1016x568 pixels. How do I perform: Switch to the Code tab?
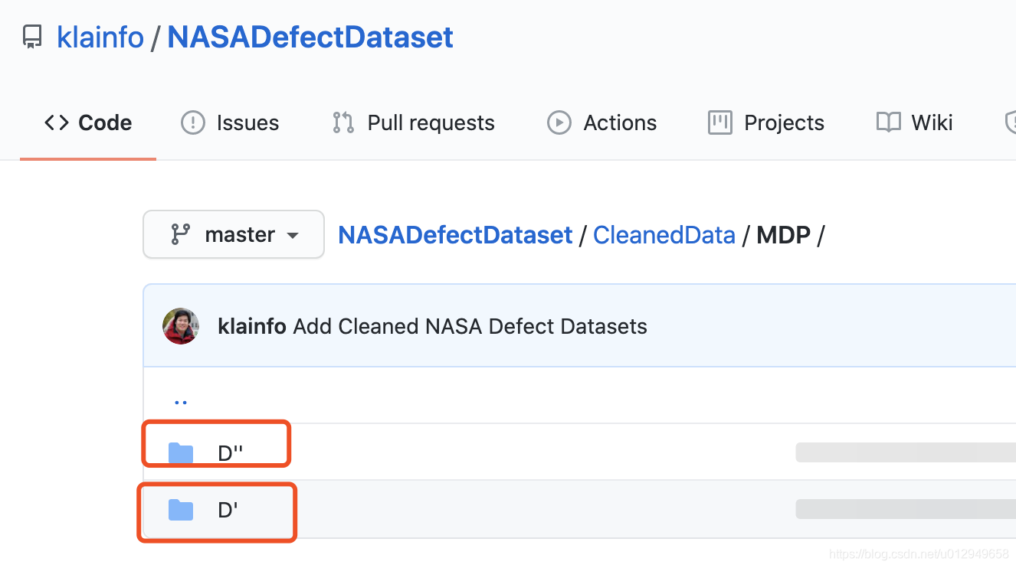click(87, 122)
